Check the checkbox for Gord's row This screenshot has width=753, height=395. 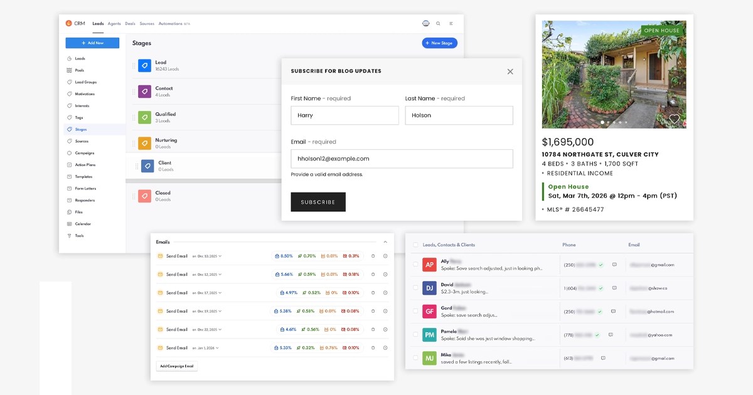point(415,311)
